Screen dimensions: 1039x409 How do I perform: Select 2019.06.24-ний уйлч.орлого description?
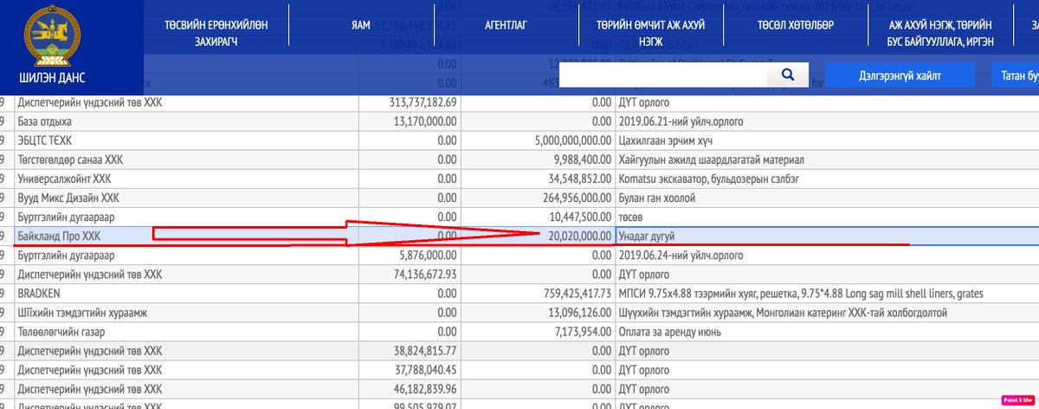[681, 255]
